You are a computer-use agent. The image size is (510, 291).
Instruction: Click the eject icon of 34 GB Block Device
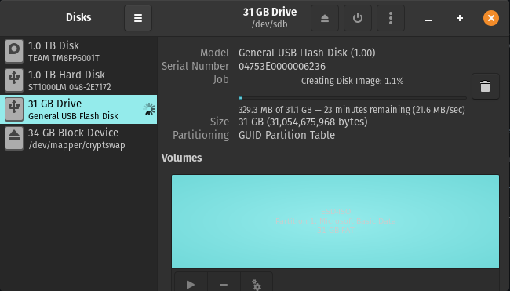coord(14,139)
